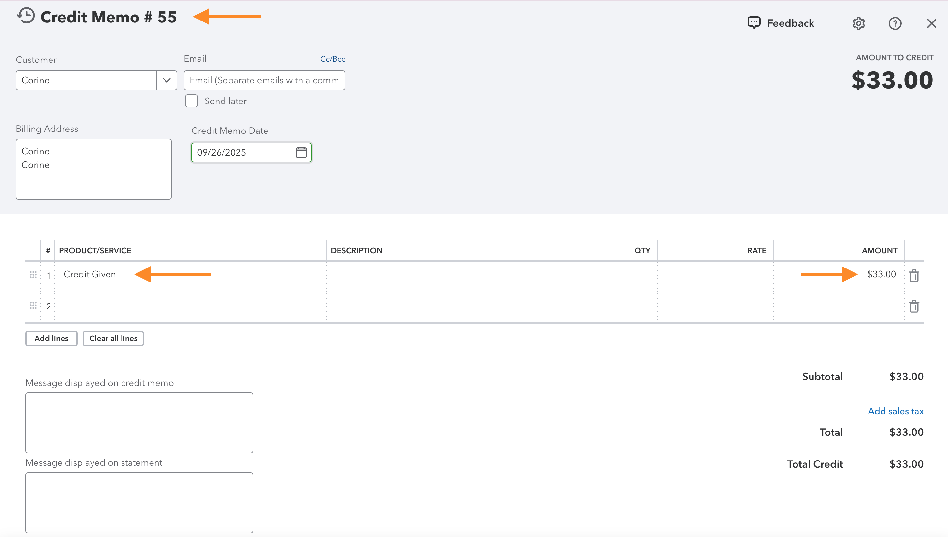Click the Billing Address text box

(93, 169)
